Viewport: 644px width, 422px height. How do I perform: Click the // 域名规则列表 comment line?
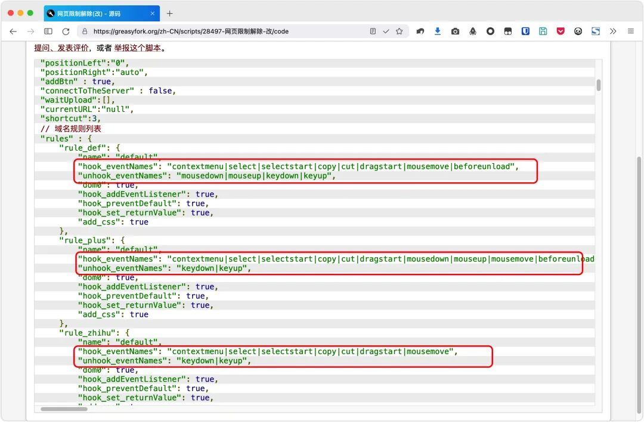(x=70, y=129)
